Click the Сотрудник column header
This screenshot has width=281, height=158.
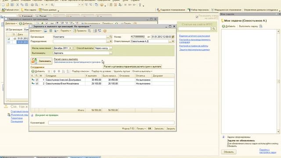tap(65, 76)
